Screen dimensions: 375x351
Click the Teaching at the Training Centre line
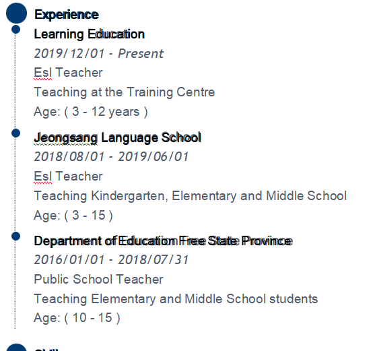click(125, 92)
